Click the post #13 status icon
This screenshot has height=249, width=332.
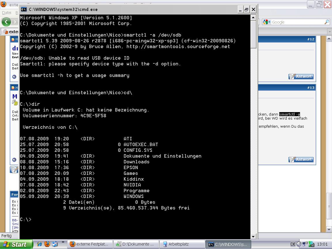tap(13, 88)
